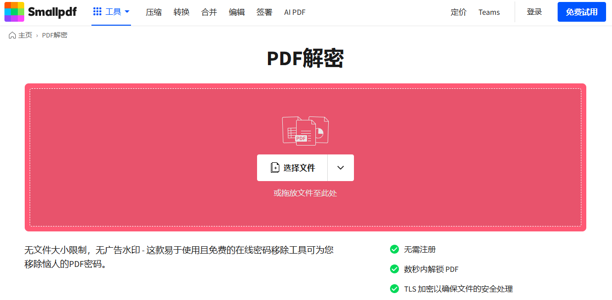Screen dimensions: 612x300
Task: Go to 编辑 in the top navigation
Action: click(x=237, y=12)
